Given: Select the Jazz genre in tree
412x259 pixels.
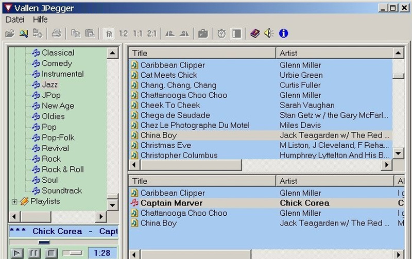Looking at the screenshot, I should (x=49, y=84).
